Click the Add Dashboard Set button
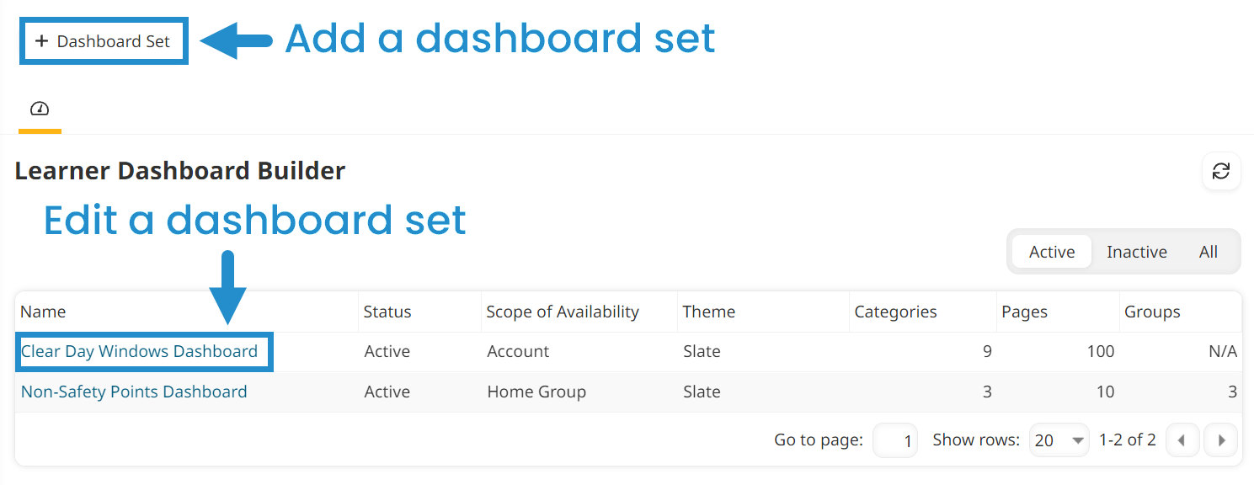Viewport: 1254px width, 485px height. (104, 41)
